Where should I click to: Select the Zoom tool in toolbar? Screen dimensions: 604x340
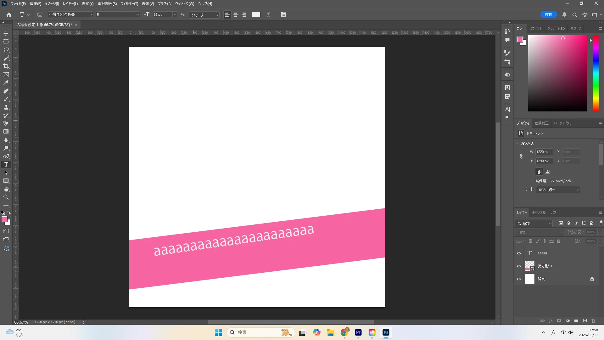[x=6, y=197]
